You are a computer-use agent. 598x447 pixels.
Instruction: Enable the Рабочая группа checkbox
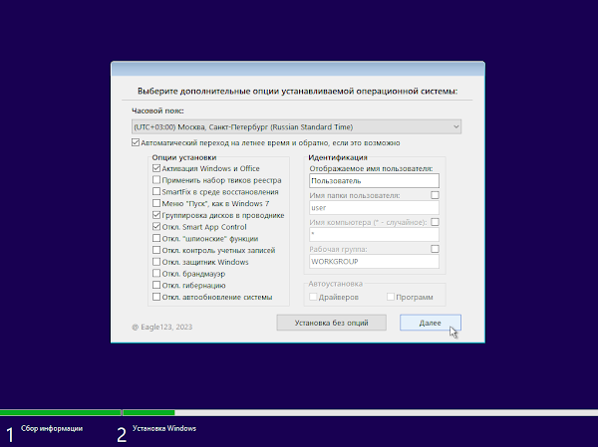coord(435,249)
